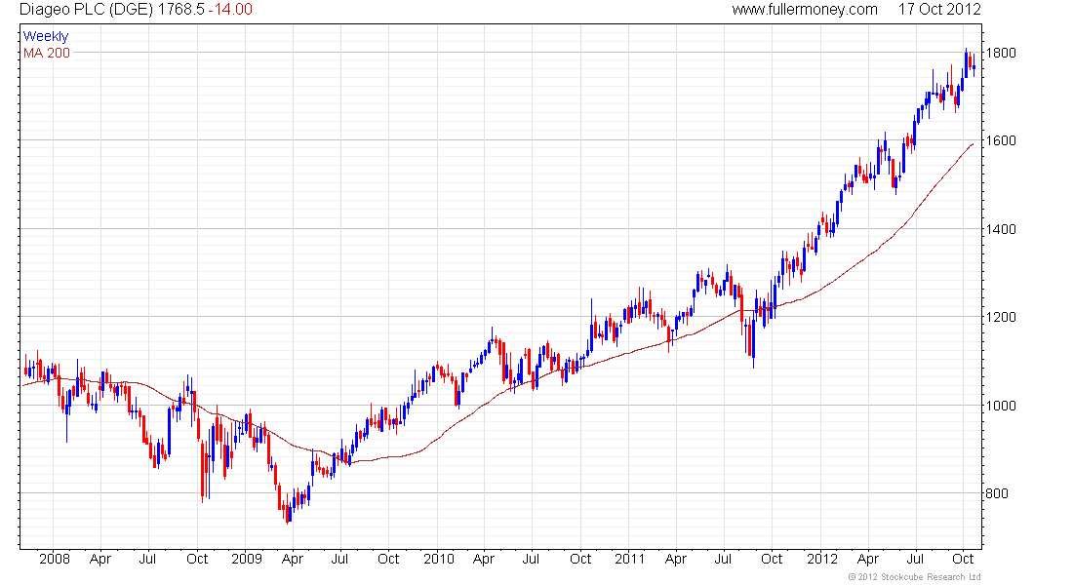Click the 2012 year label on time axis
This screenshot has height=585, width=1073.
(x=822, y=559)
